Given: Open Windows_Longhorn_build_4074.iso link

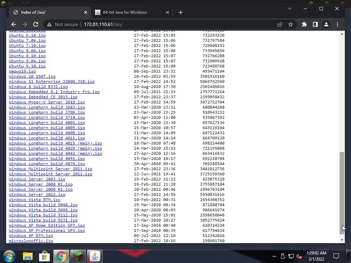Looking at the screenshot, I should (x=47, y=164).
